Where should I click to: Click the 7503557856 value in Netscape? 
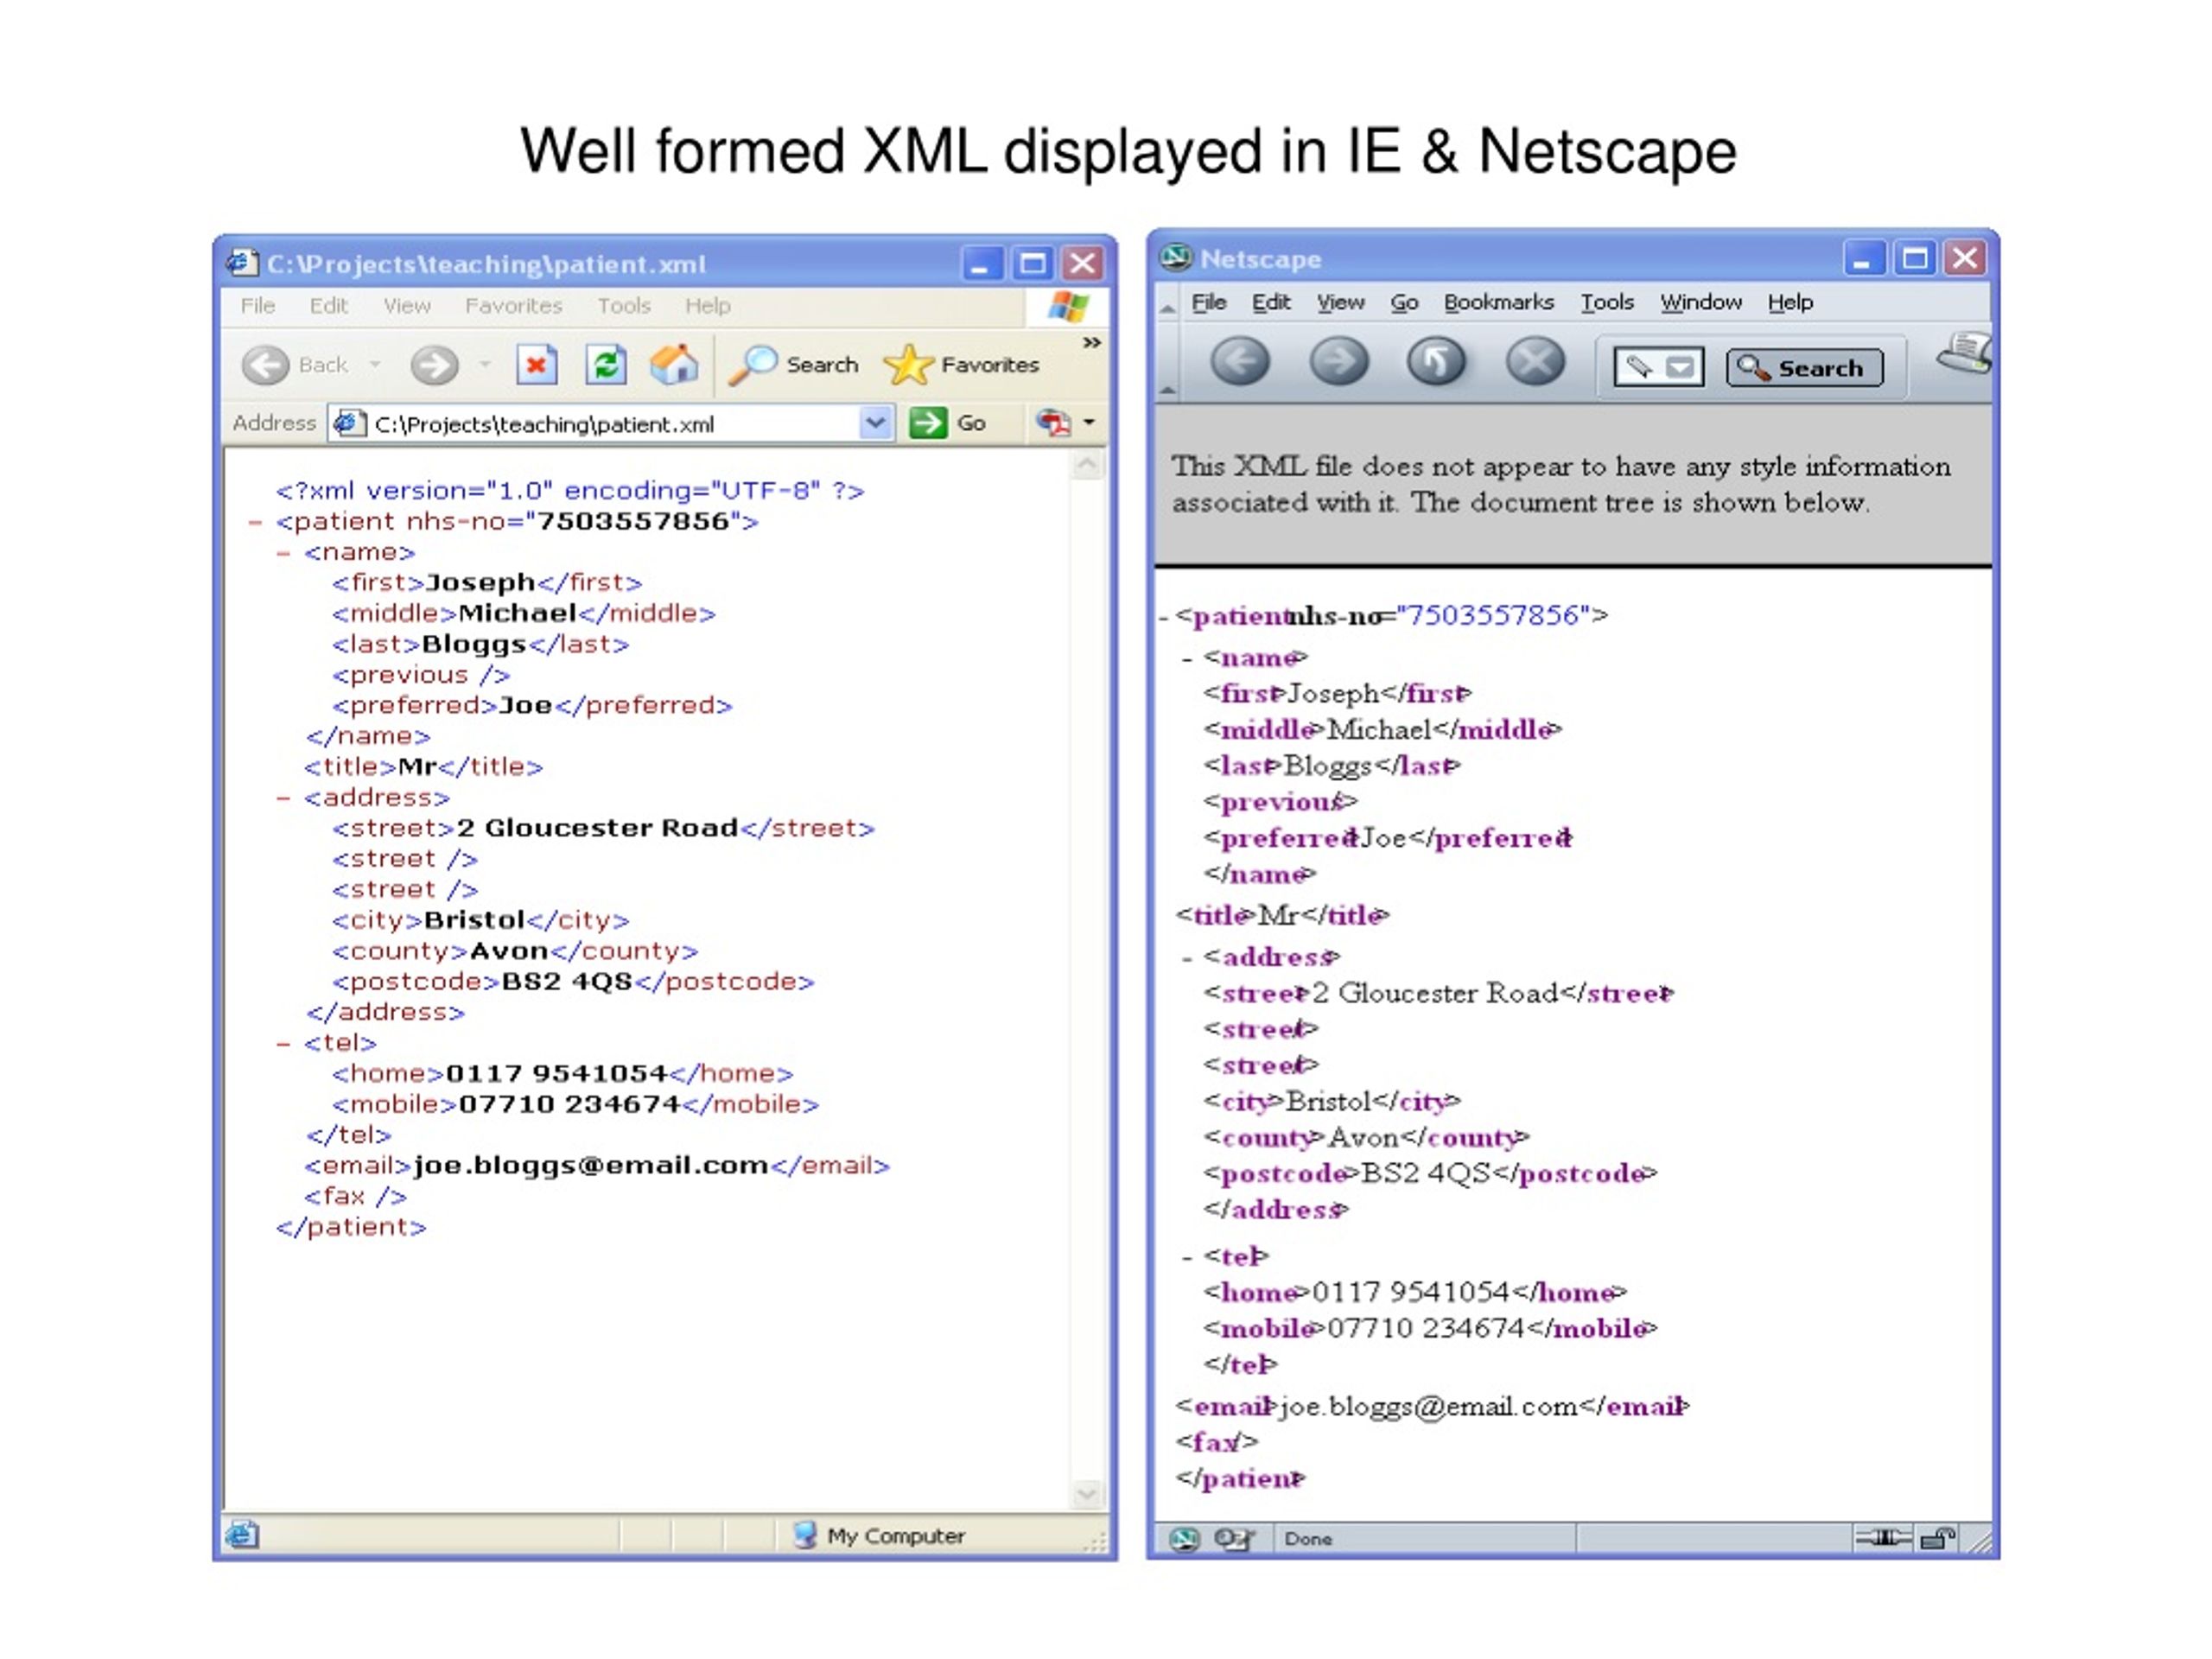click(x=1493, y=616)
